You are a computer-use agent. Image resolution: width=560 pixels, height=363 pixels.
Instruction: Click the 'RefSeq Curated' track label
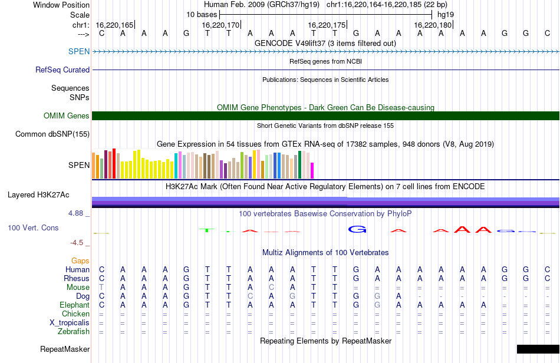[x=62, y=70]
